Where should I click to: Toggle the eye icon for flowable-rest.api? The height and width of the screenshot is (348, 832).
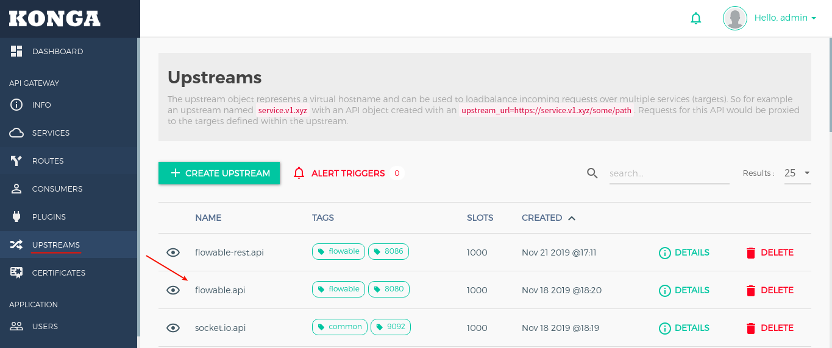coord(173,252)
